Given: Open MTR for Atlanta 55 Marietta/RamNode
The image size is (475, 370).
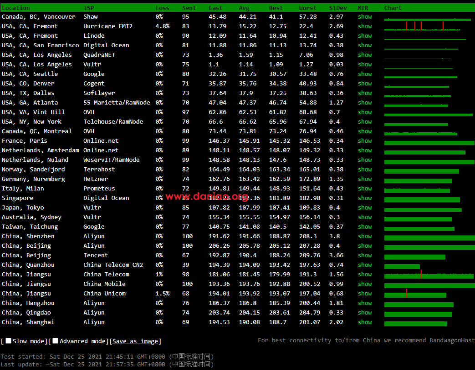Looking at the screenshot, I should [x=365, y=102].
